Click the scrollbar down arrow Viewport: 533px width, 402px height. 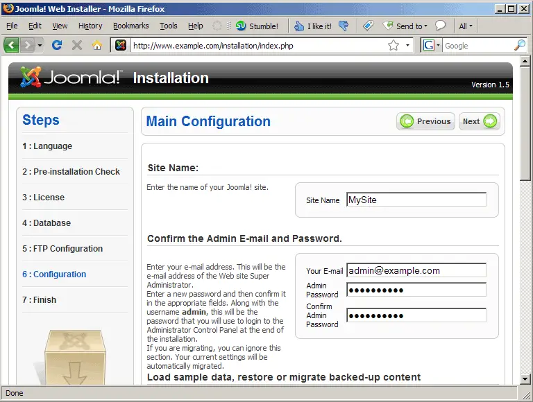(525, 378)
